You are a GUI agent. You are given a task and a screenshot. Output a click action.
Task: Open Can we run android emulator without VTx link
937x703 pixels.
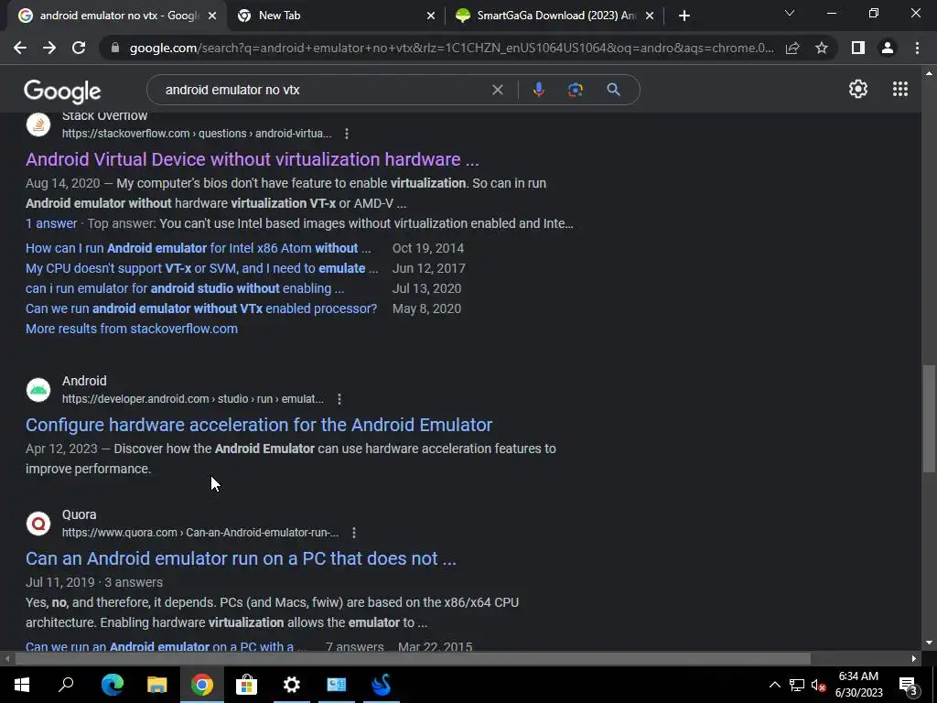201,308
